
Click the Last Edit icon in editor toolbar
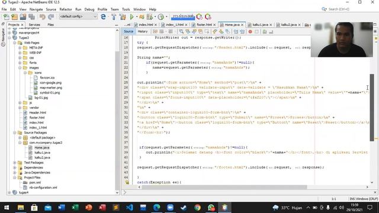tap(155, 31)
